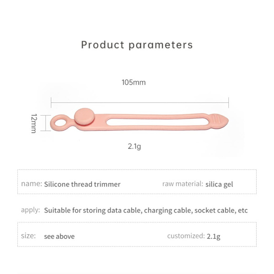Click the 'name:' field label
Image resolution: width=274 pixels, height=274 pixels.
(32, 184)
